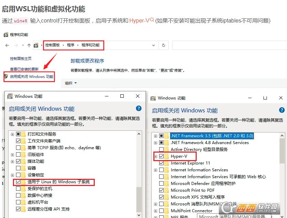The image size is (287, 218).
Task: Click the back arrow in Programs and Features
Action: tap(7, 45)
